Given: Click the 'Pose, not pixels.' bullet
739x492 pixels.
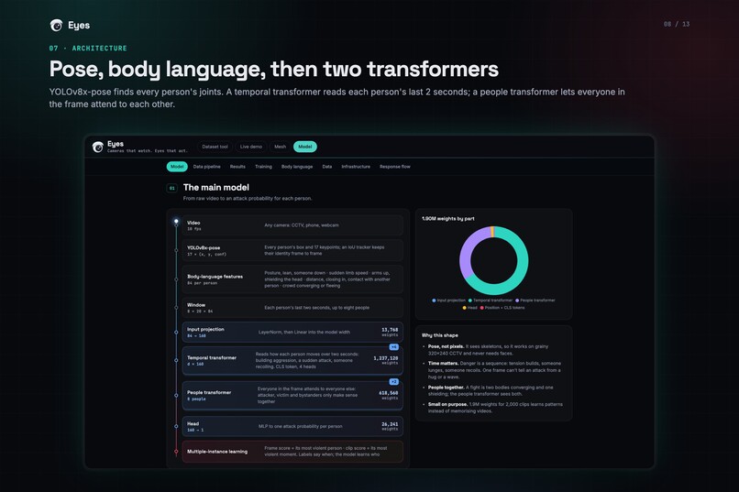Looking at the screenshot, I should pyautogui.click(x=491, y=350).
